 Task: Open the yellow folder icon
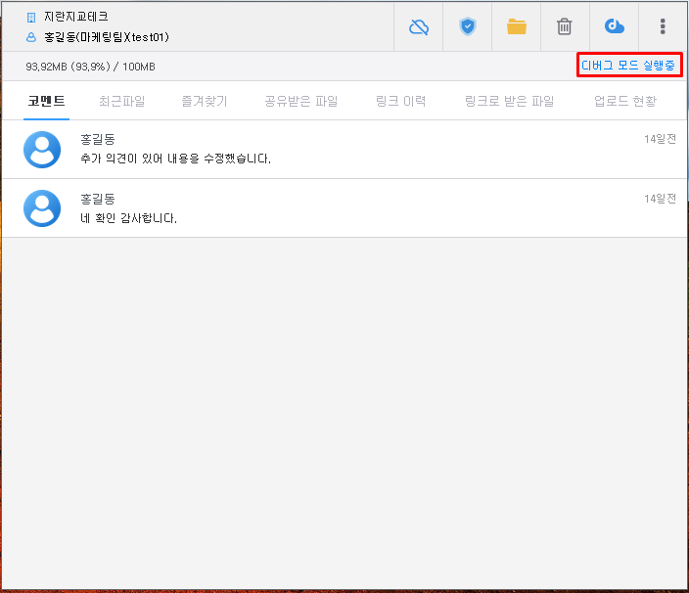(517, 26)
